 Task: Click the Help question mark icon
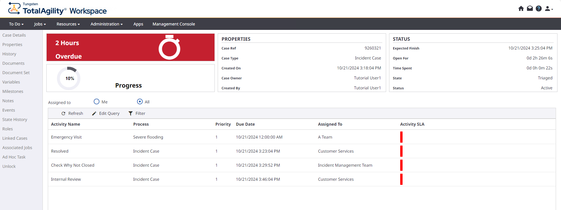[538, 8]
